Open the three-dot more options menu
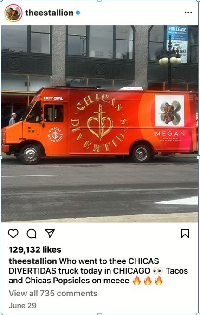The image size is (200, 315). click(188, 13)
